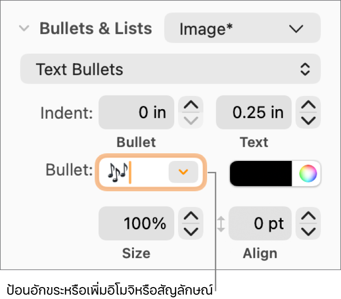Decrease the Bullet indent with down arrow
The width and height of the screenshot is (341, 299).
tap(190, 120)
